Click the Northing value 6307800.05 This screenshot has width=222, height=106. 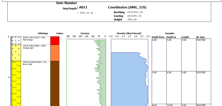(x=135, y=12)
